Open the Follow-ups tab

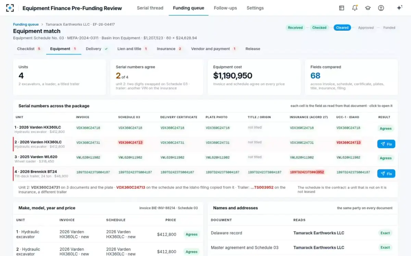click(225, 8)
